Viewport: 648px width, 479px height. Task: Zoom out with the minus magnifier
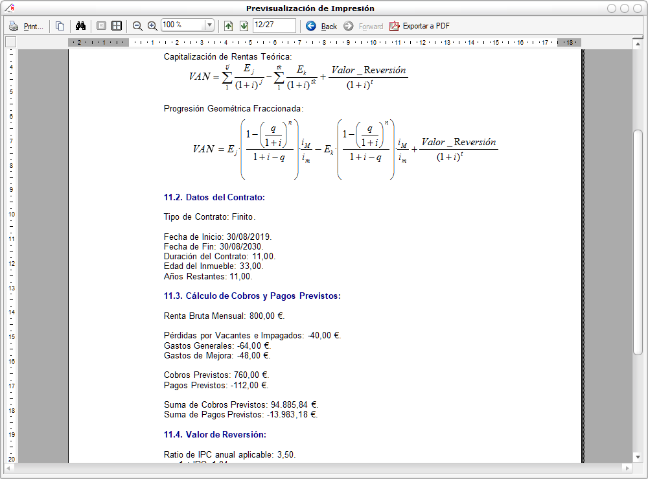[x=137, y=26]
